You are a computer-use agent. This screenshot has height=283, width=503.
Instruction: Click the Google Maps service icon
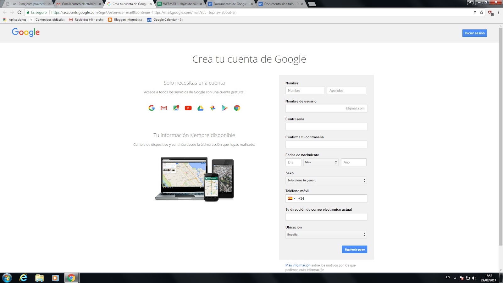coord(176,108)
